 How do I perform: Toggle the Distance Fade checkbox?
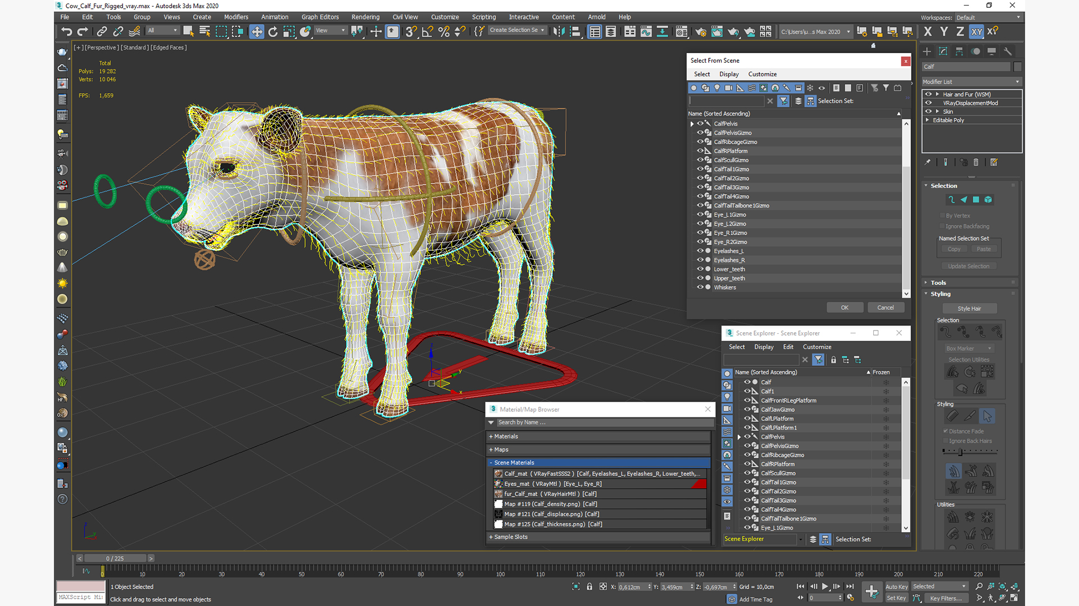(946, 431)
